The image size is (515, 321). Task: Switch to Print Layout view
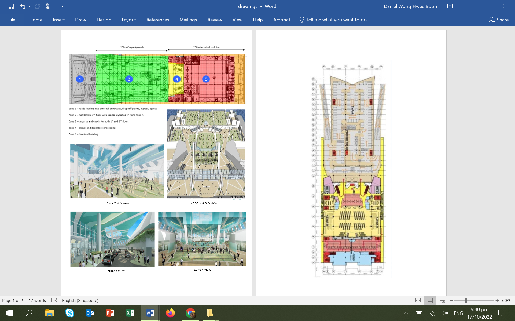430,300
